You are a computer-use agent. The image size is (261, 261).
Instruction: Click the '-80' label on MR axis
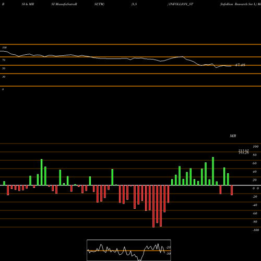255,222
